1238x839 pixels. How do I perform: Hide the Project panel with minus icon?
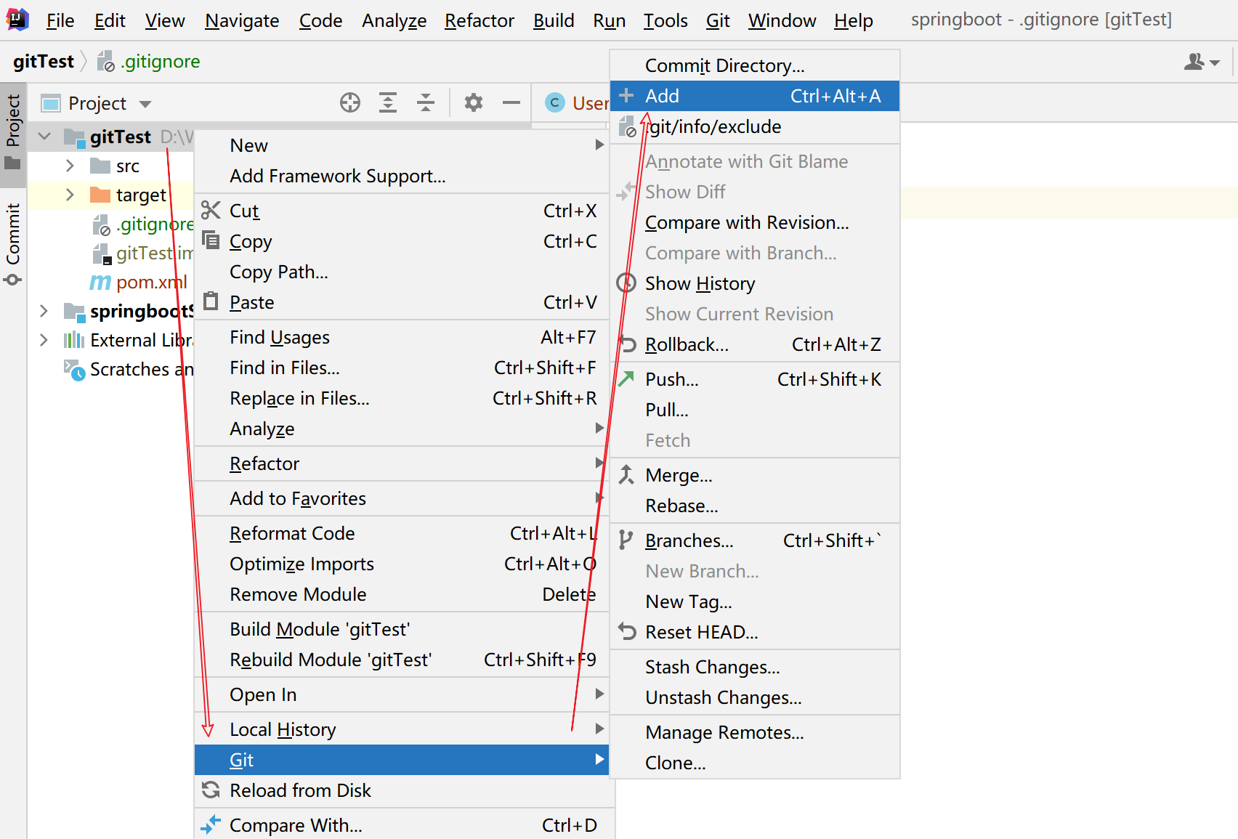click(511, 103)
